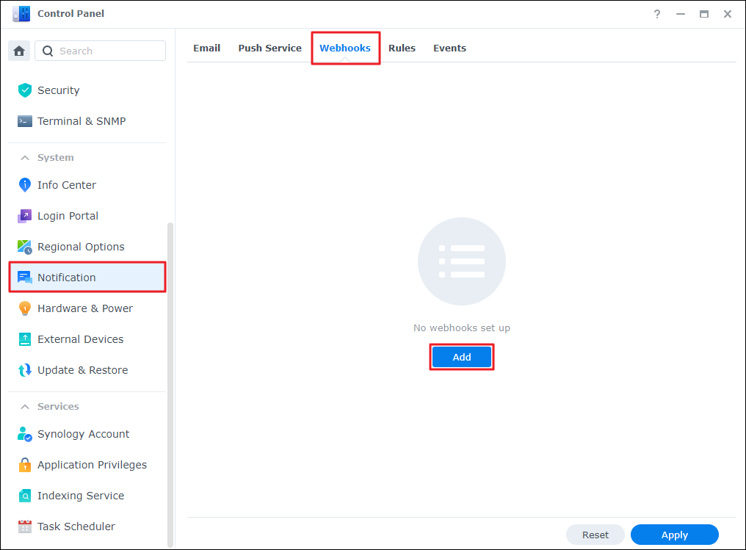
Task: Open Terminal & SNMP label
Action: 82,121
